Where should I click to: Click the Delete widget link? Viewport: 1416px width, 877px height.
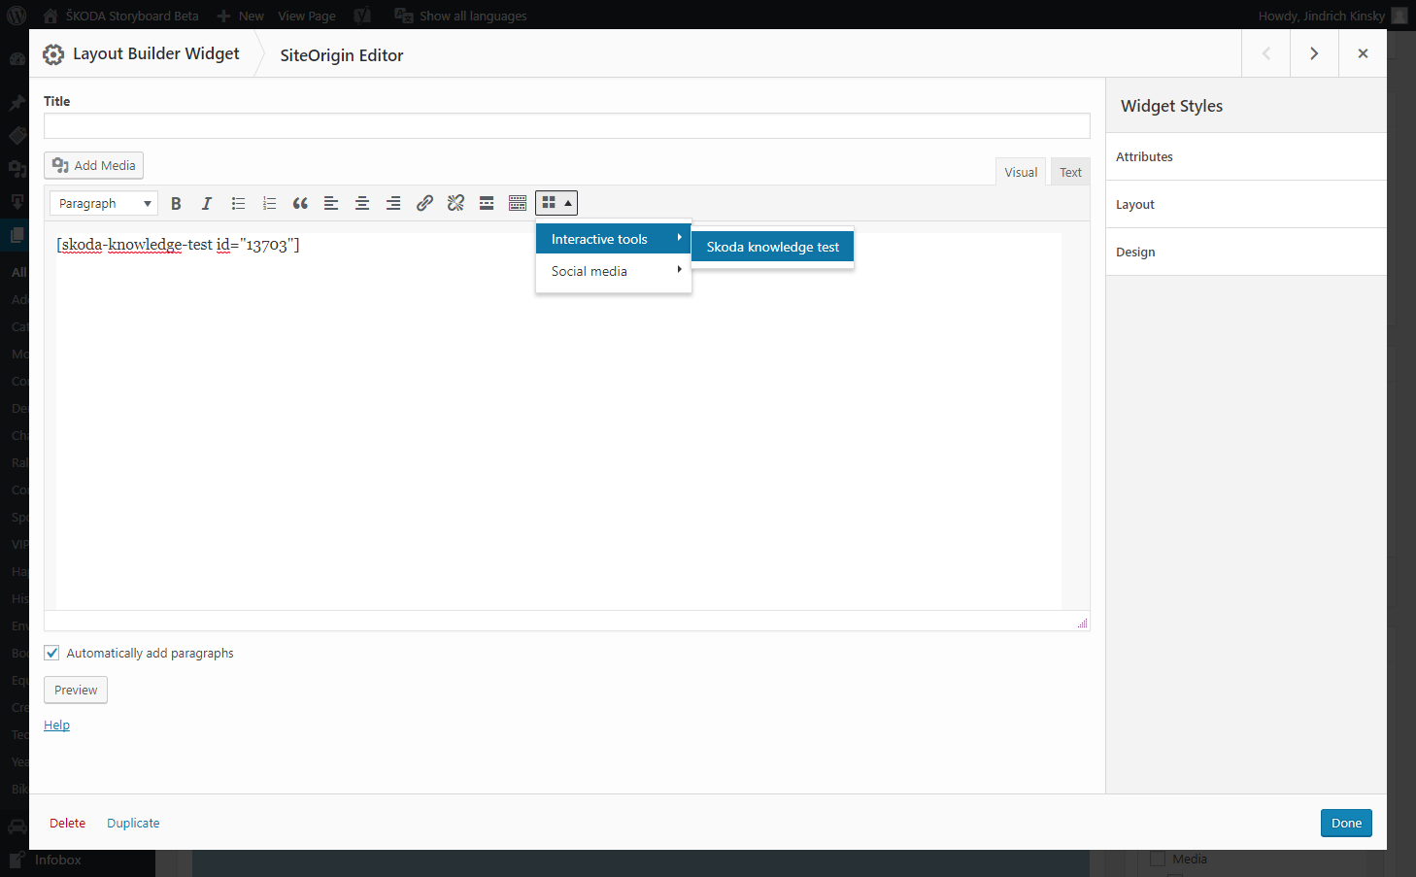click(67, 823)
